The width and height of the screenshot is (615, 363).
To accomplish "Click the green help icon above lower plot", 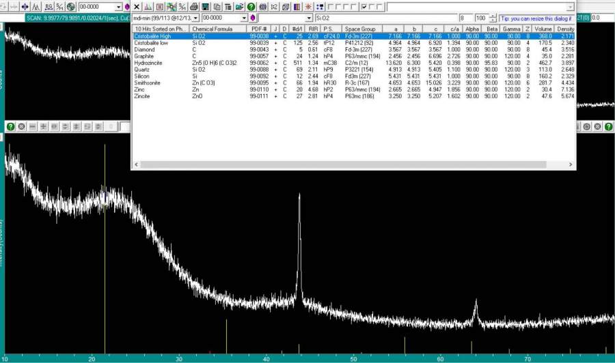I will tap(10, 126).
